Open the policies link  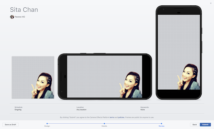click(121, 117)
